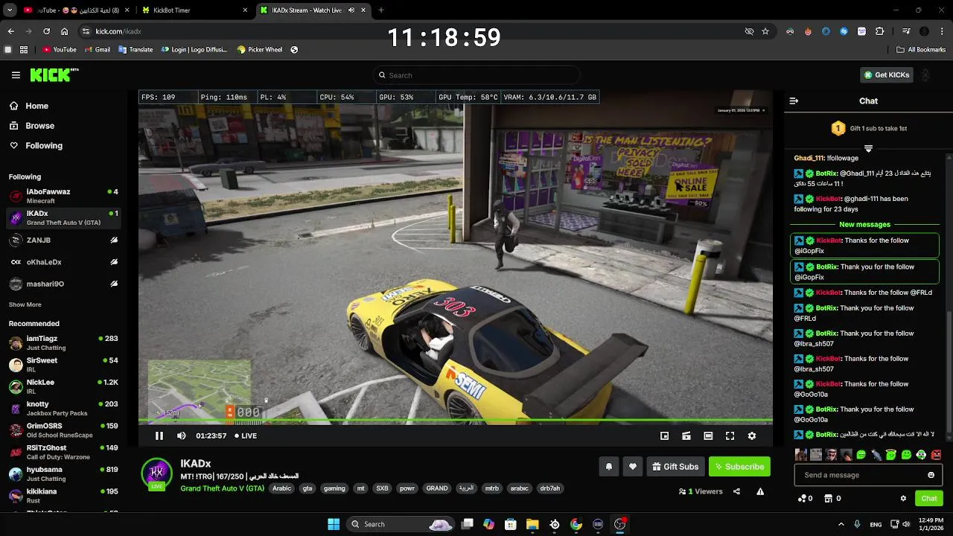Open chat shop store icon
Image resolution: width=953 pixels, height=536 pixels.
832,498
